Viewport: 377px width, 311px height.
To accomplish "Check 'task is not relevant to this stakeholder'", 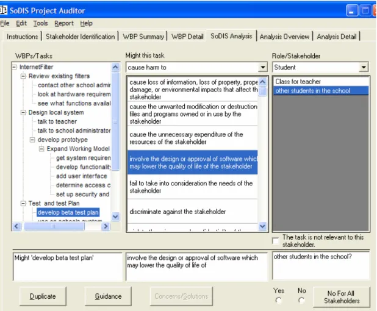I will [x=276, y=241].
